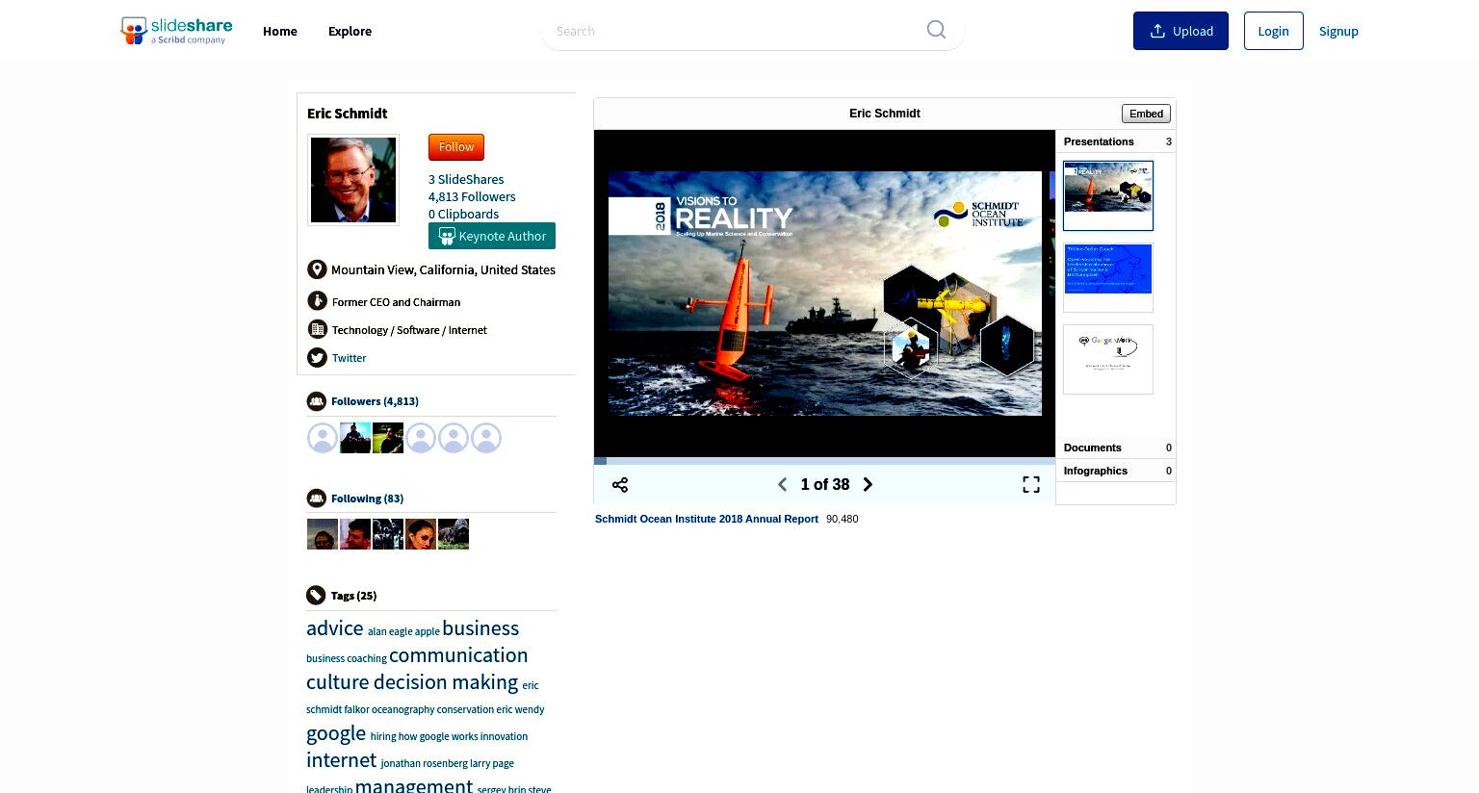
Task: Open Following (83) heading link
Action: point(367,499)
